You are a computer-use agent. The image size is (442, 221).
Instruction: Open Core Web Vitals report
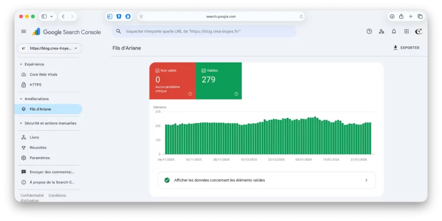pyautogui.click(x=43, y=74)
